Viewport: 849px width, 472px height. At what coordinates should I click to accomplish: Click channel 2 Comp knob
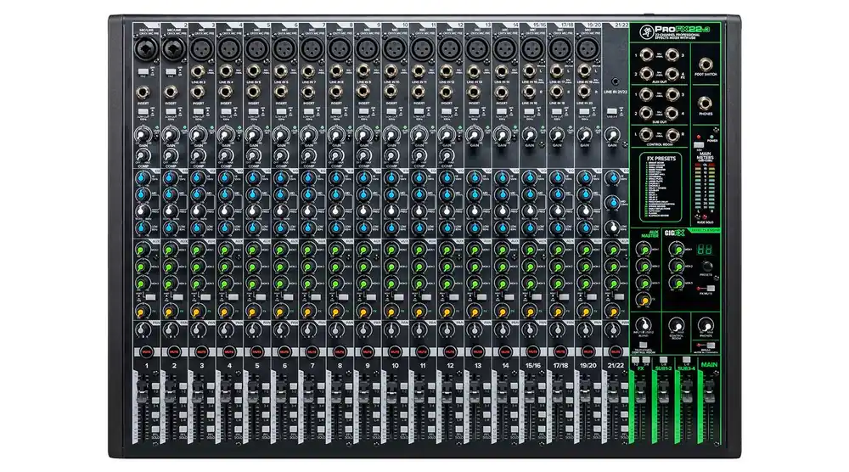(171, 156)
